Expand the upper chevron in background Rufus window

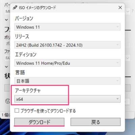[6, 20]
